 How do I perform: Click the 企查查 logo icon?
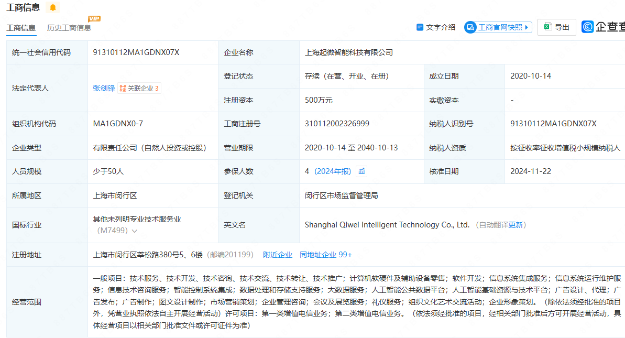pos(588,27)
